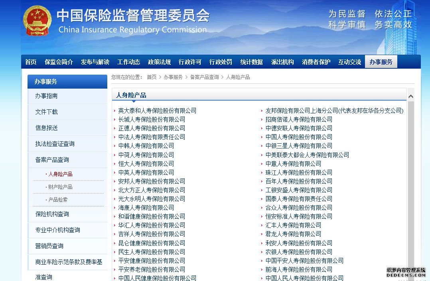
Task: Open the 发布与解读 menu item
Action: tap(95, 62)
